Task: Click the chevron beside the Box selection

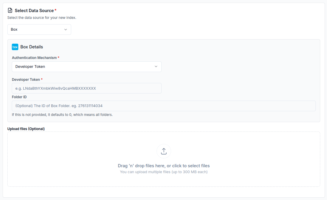Action: [x=66, y=29]
